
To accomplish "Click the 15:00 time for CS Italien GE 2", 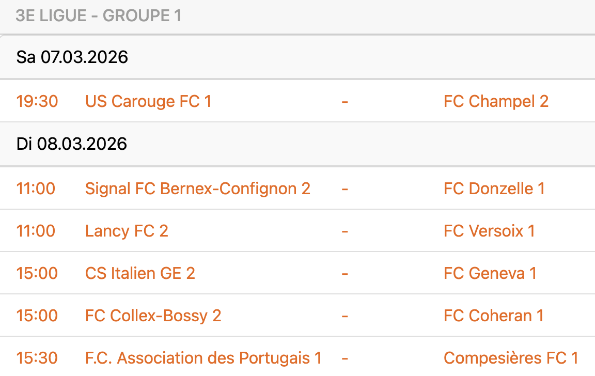I will 37,273.
